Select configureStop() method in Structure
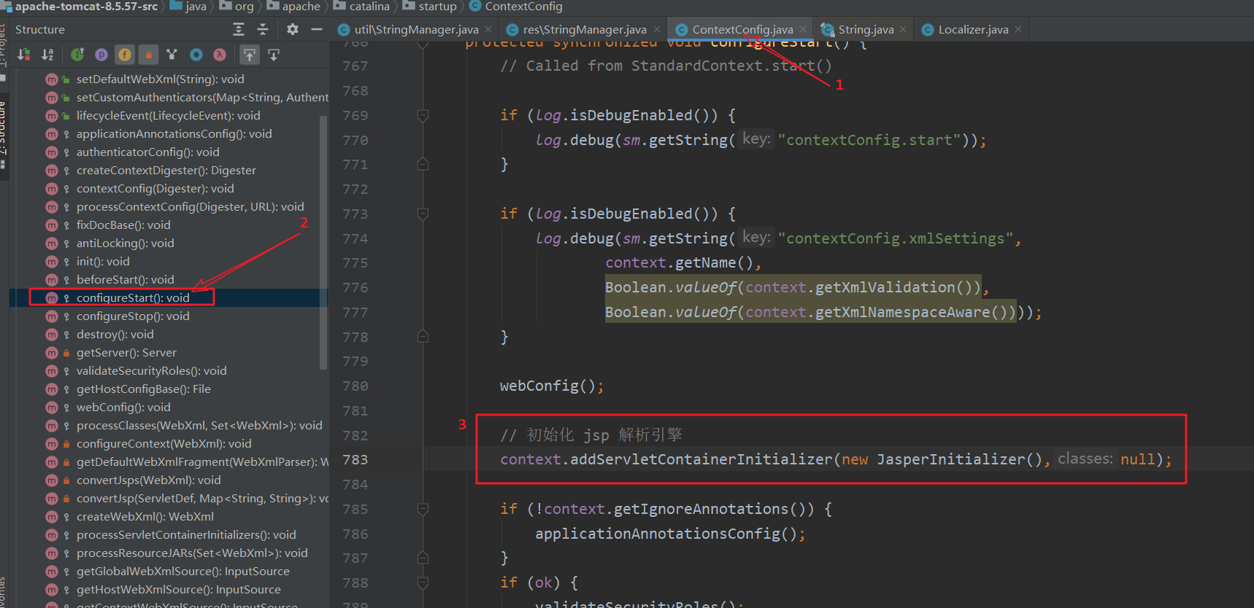Screen dimensions: 1254x608 [x=132, y=316]
